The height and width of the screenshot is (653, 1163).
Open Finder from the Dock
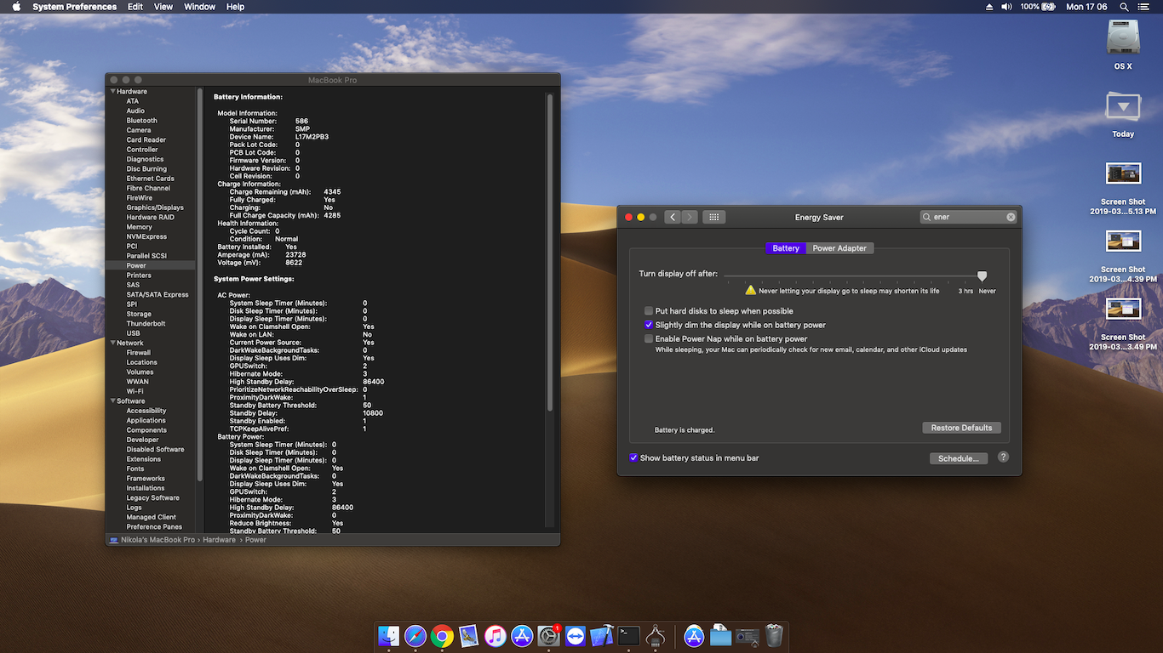[389, 636]
